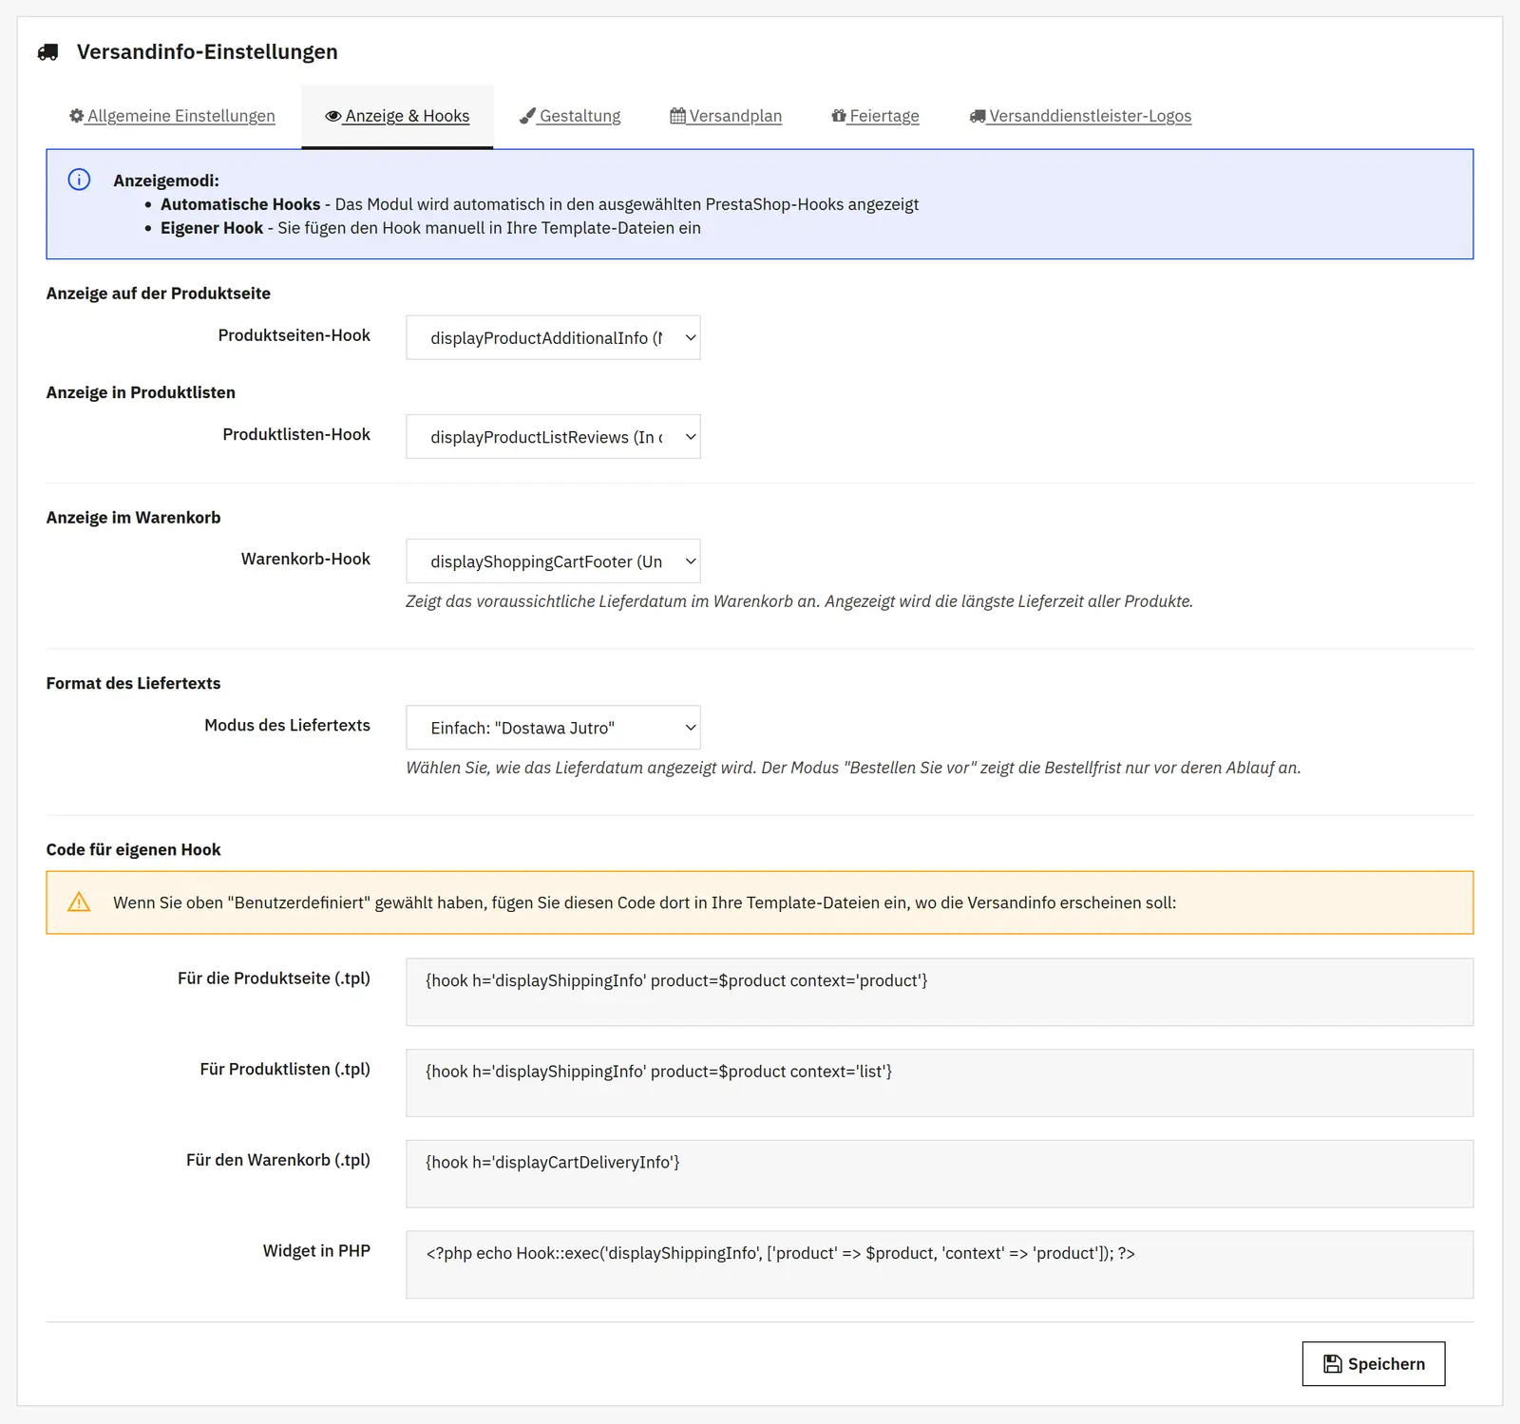This screenshot has width=1520, height=1424.
Task: Switch to the Allgemeine Einstellungen tab
Action: (x=172, y=116)
